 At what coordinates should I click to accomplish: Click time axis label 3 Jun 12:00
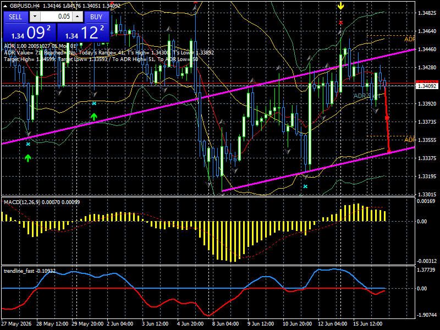(155, 323)
